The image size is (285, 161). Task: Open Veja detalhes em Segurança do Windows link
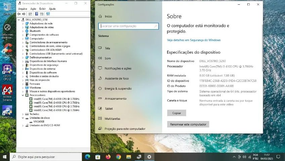[x=194, y=40]
